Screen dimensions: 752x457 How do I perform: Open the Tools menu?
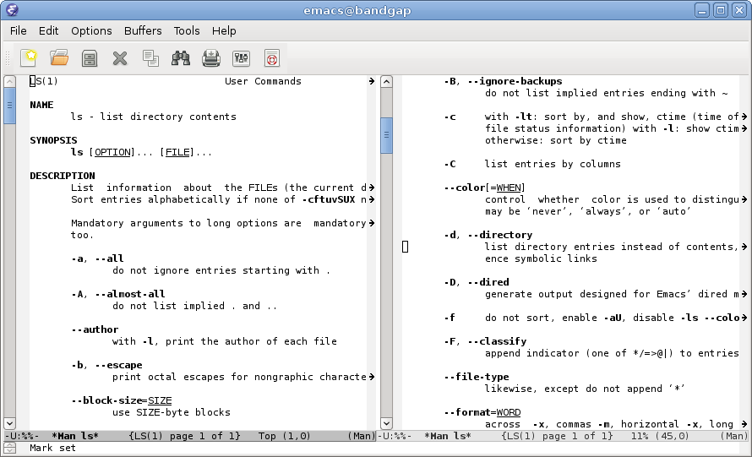tap(187, 30)
